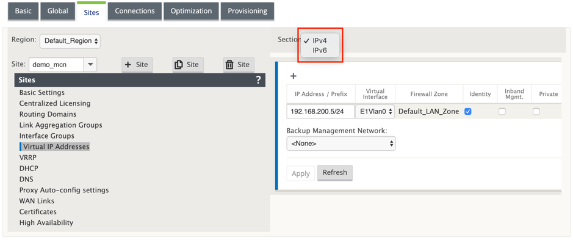This screenshot has height=240, width=573.
Task: Uncheck the Identity checkbox
Action: 468,112
